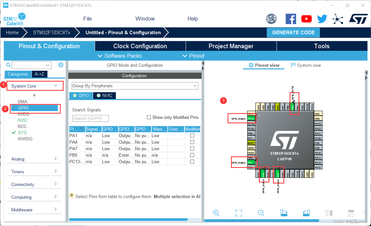Open the YouTube link icon

[306, 19]
